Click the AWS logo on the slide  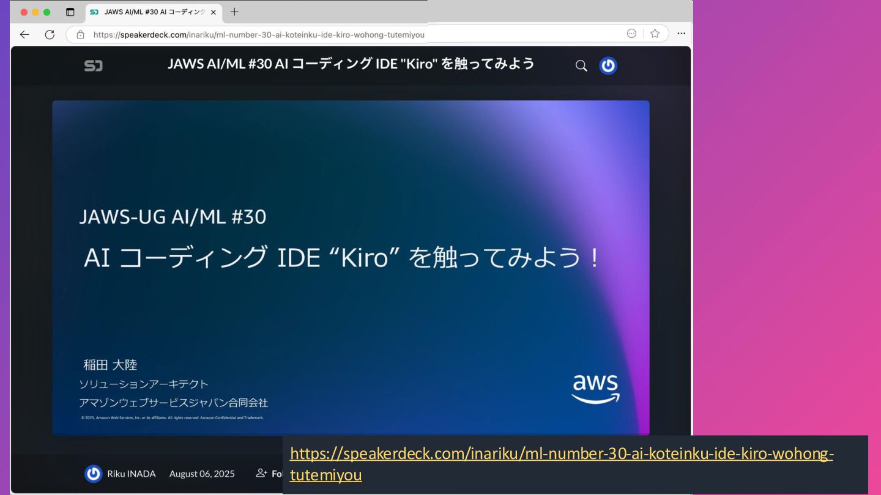point(595,389)
